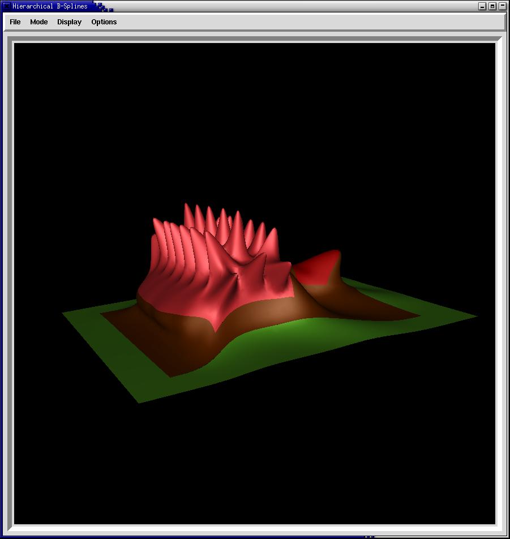Click the tip of the tallest pink spike
The height and width of the screenshot is (539, 510).
click(x=186, y=205)
